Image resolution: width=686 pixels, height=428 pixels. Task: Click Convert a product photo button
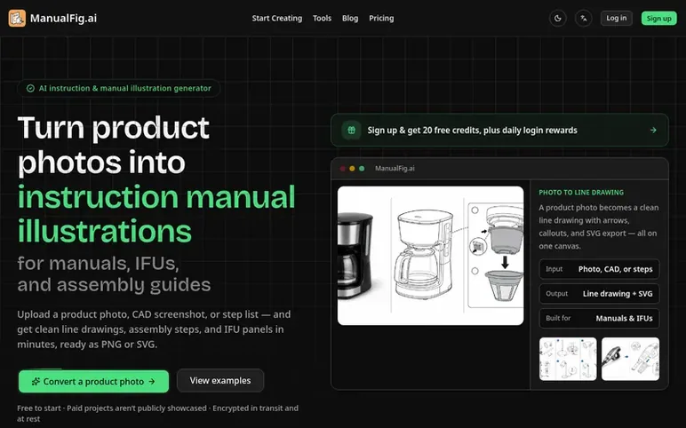(x=93, y=382)
